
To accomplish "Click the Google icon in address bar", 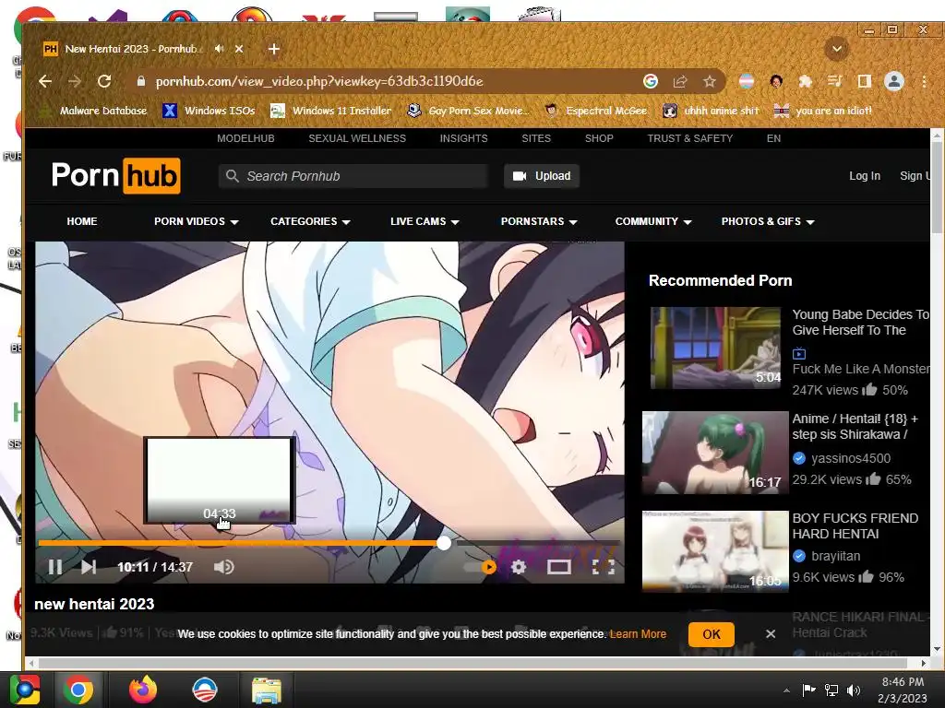I will pos(651,81).
